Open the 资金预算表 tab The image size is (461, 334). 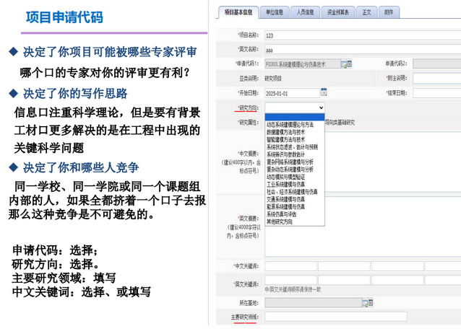pyautogui.click(x=338, y=12)
